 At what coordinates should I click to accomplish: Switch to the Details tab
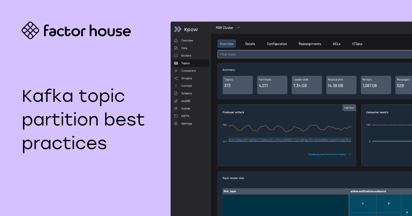tap(250, 44)
